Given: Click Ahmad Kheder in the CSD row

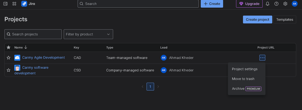Looking at the screenshot, I should coord(181,70).
